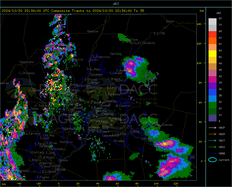Click the orange 57 dBZ color swatch
This screenshot has width=232, height=187.
212,41
